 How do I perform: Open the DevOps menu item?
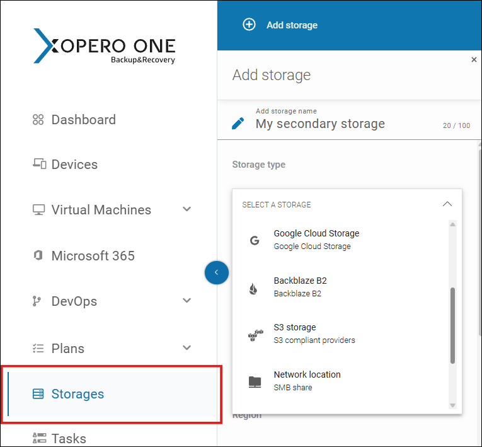pos(74,301)
